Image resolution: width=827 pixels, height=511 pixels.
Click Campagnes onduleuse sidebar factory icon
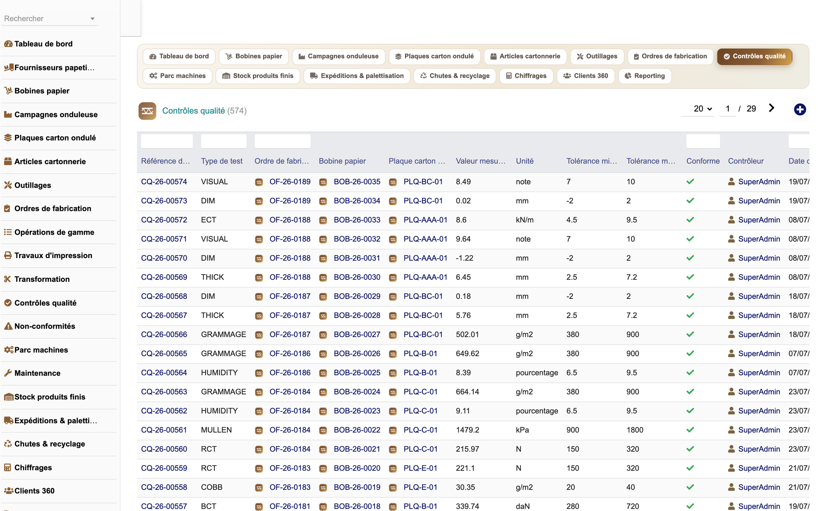[x=8, y=115]
